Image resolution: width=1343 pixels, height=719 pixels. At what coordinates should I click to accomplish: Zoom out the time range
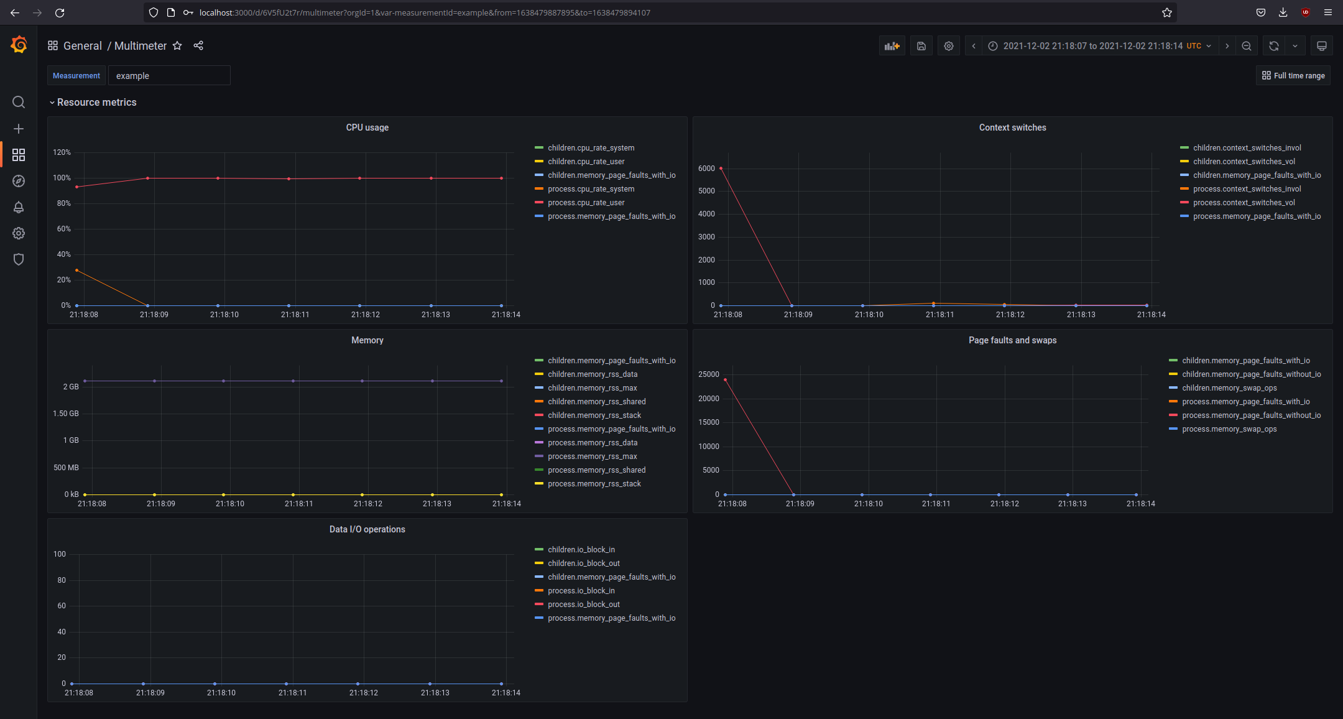(x=1247, y=46)
